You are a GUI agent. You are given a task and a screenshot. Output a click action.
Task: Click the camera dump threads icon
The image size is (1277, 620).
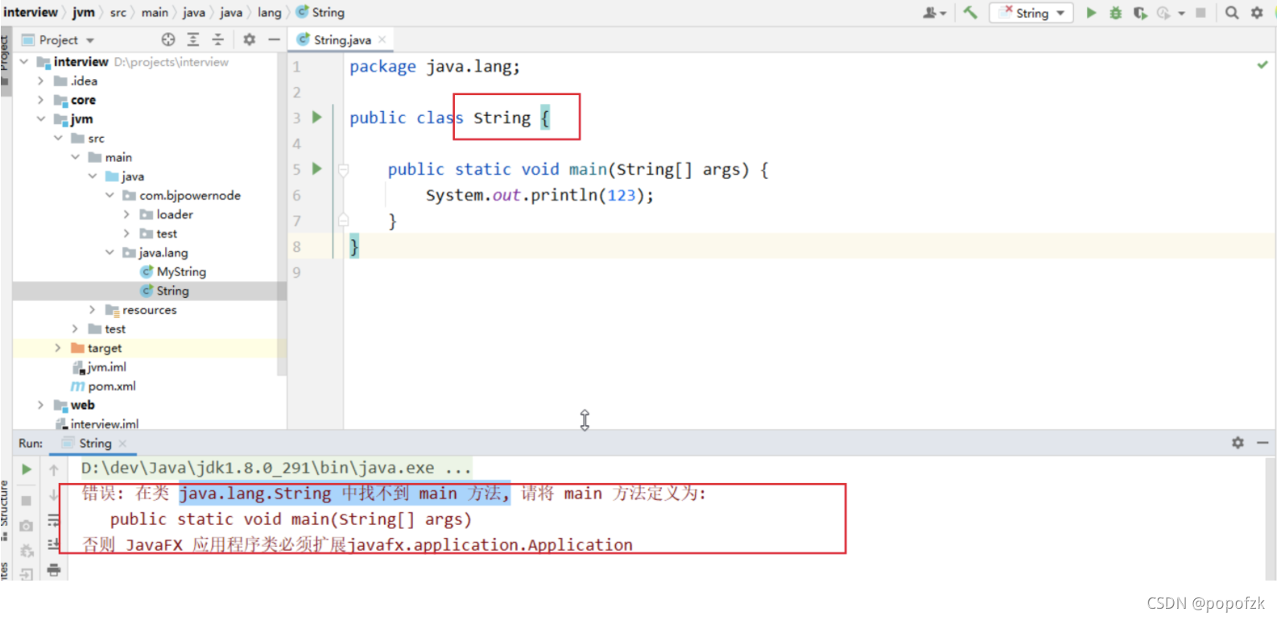[x=26, y=526]
